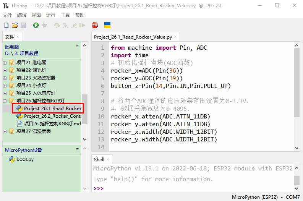The width and height of the screenshot is (303, 201).
Task: Click the Debug bug icon
Action: click(45, 25)
